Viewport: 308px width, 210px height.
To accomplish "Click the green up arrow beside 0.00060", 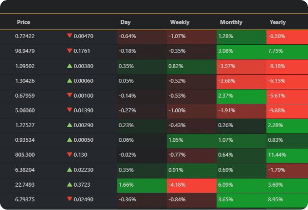I will click(69, 80).
